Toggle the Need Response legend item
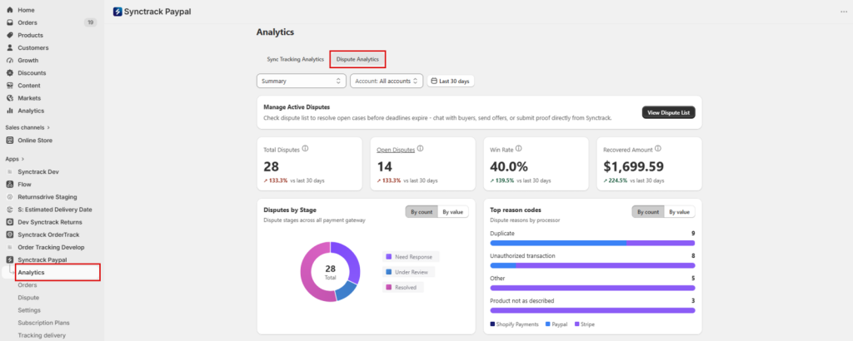The image size is (853, 341). tap(411, 257)
